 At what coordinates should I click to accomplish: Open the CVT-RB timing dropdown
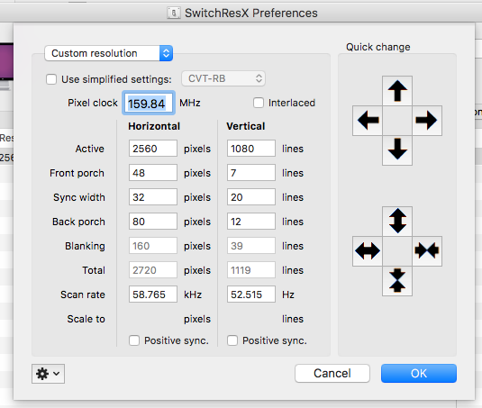tap(223, 78)
